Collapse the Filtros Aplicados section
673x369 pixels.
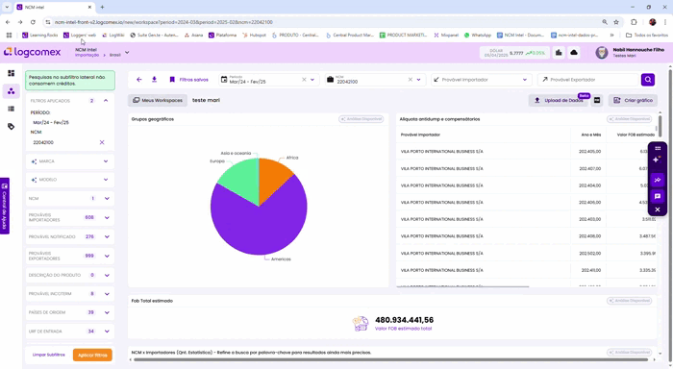click(x=106, y=100)
